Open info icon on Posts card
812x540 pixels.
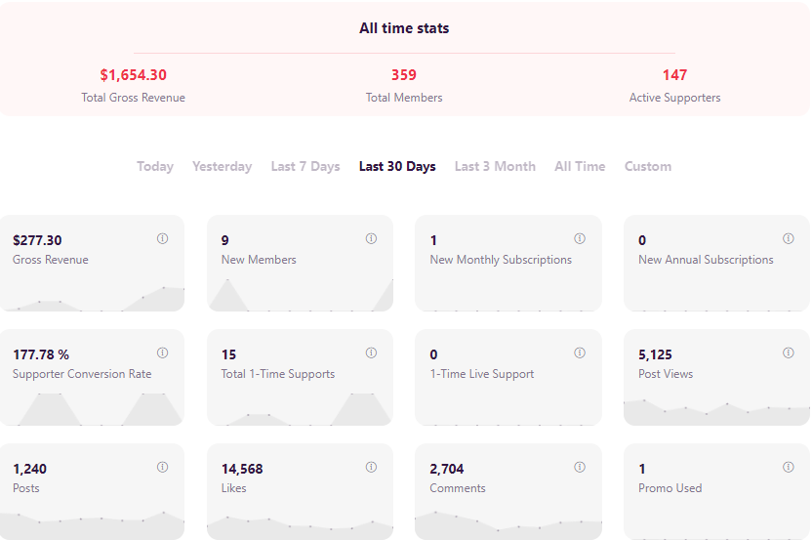(x=163, y=467)
